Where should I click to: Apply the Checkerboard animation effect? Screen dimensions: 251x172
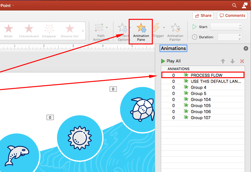coord(29,31)
